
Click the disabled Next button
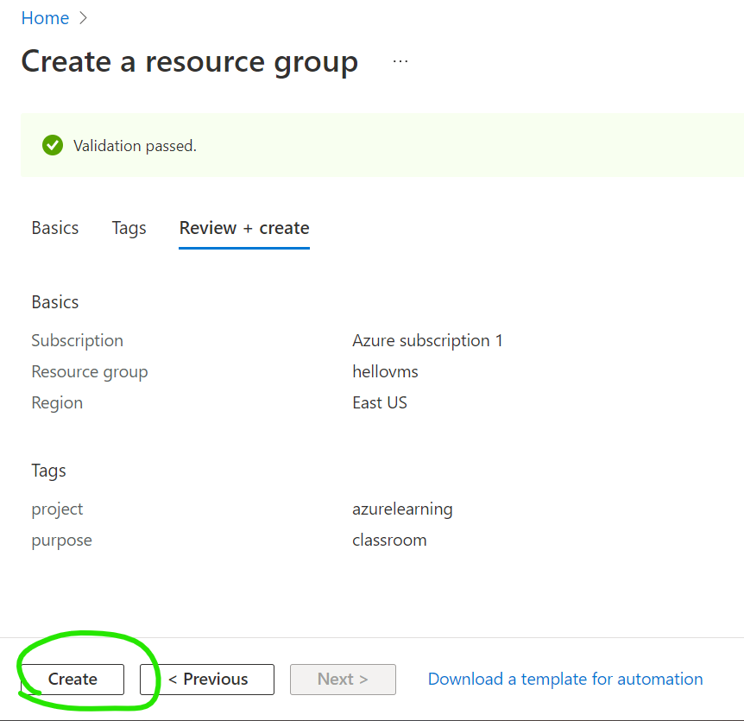(343, 680)
